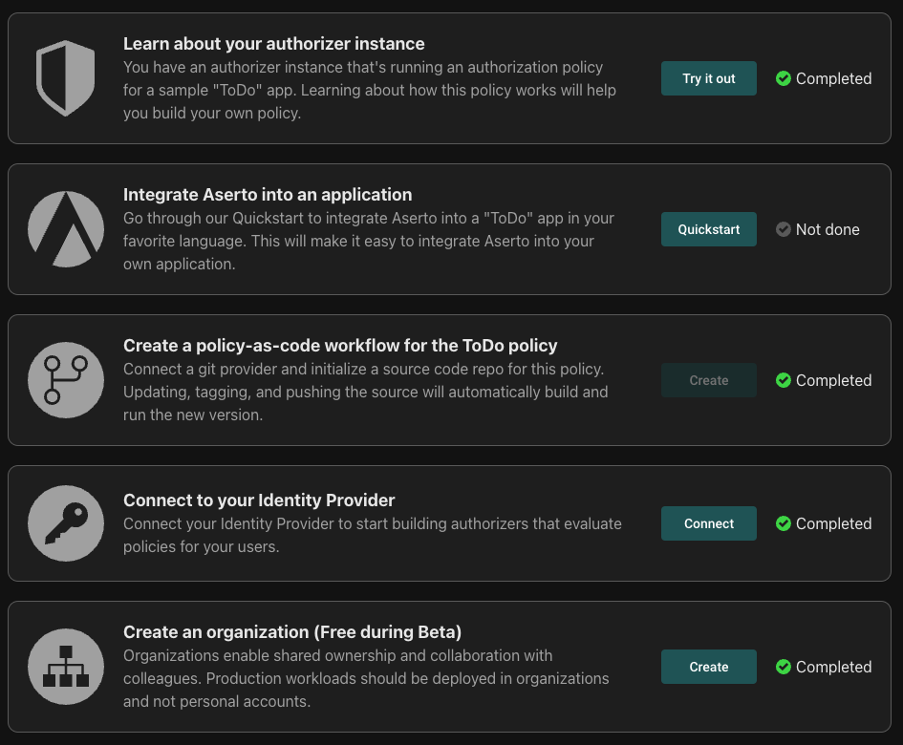Click description starting 'Connect a git provider'

point(366,392)
